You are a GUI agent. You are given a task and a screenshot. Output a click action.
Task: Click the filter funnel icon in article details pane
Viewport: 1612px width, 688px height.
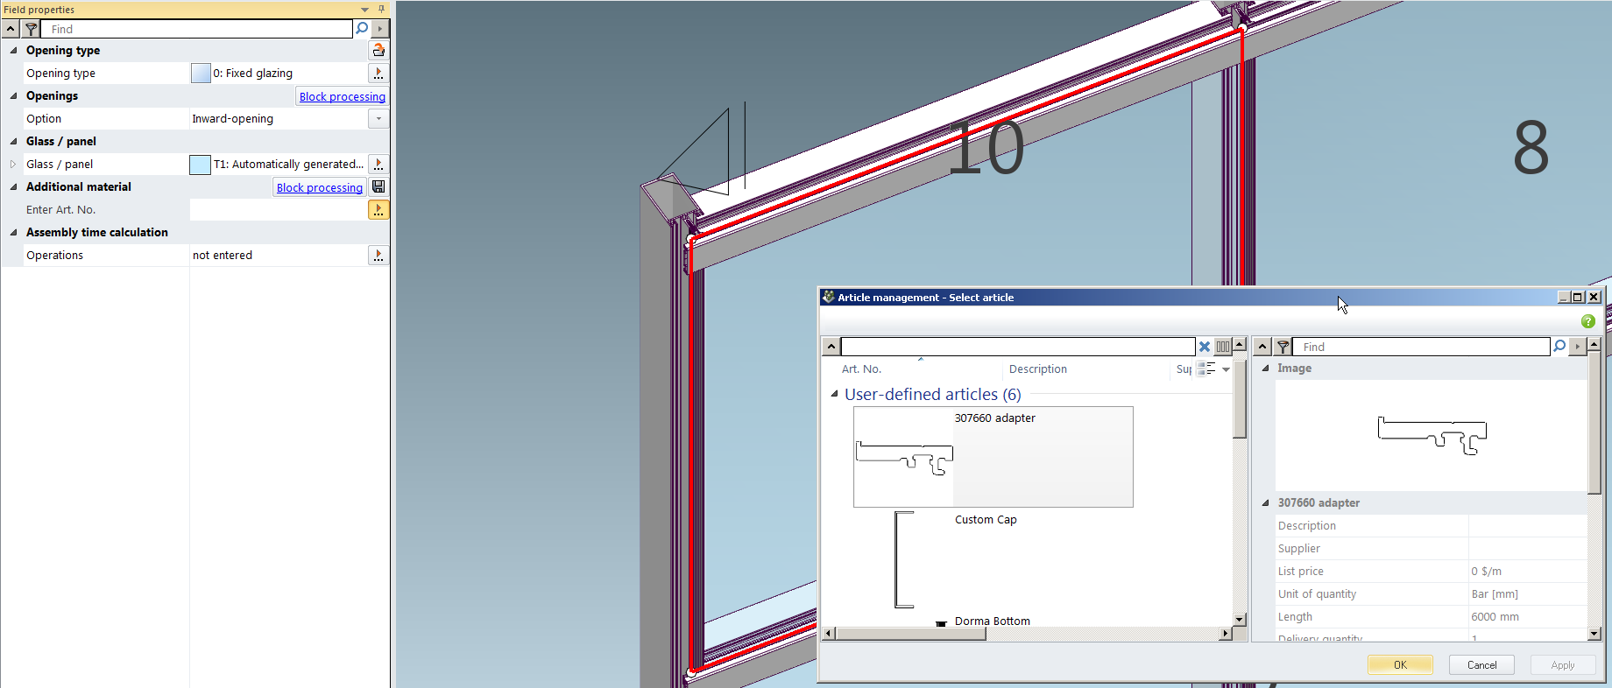click(1283, 347)
